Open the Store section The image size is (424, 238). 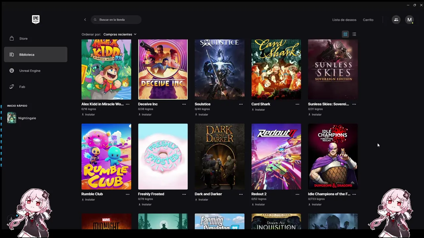coord(35,38)
